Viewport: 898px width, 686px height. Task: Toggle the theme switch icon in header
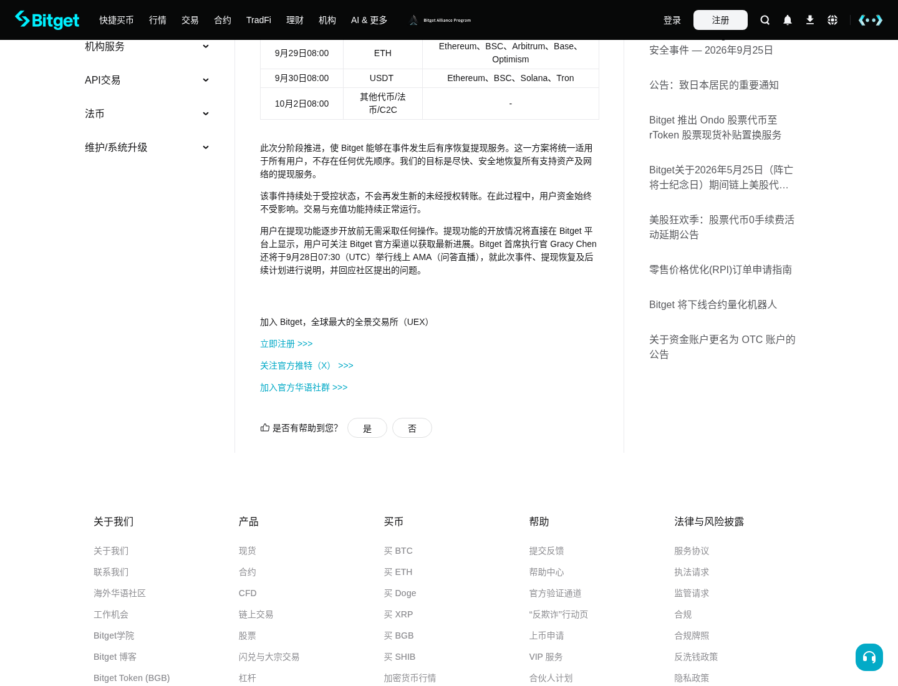click(x=871, y=20)
